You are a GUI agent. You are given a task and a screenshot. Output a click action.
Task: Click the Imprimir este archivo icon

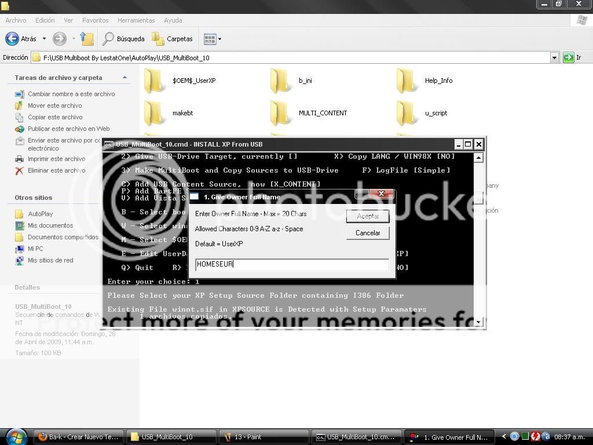tap(19, 159)
